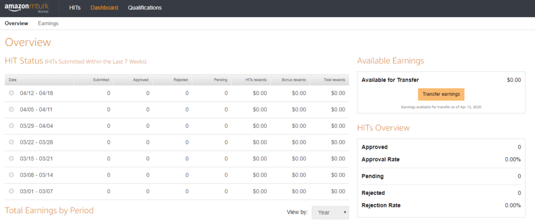The height and width of the screenshot is (222, 535).
Task: Click the Total rewards value for 04/12 - 04/18
Action: pos(338,93)
